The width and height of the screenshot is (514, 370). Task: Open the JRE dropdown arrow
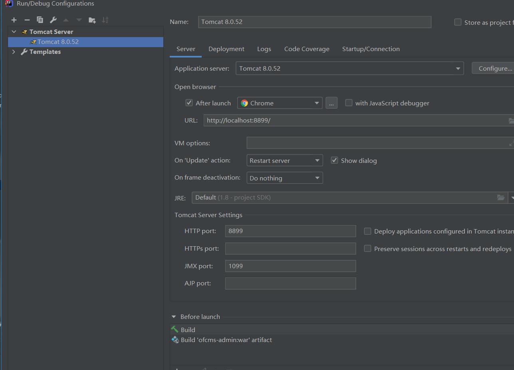(512, 198)
